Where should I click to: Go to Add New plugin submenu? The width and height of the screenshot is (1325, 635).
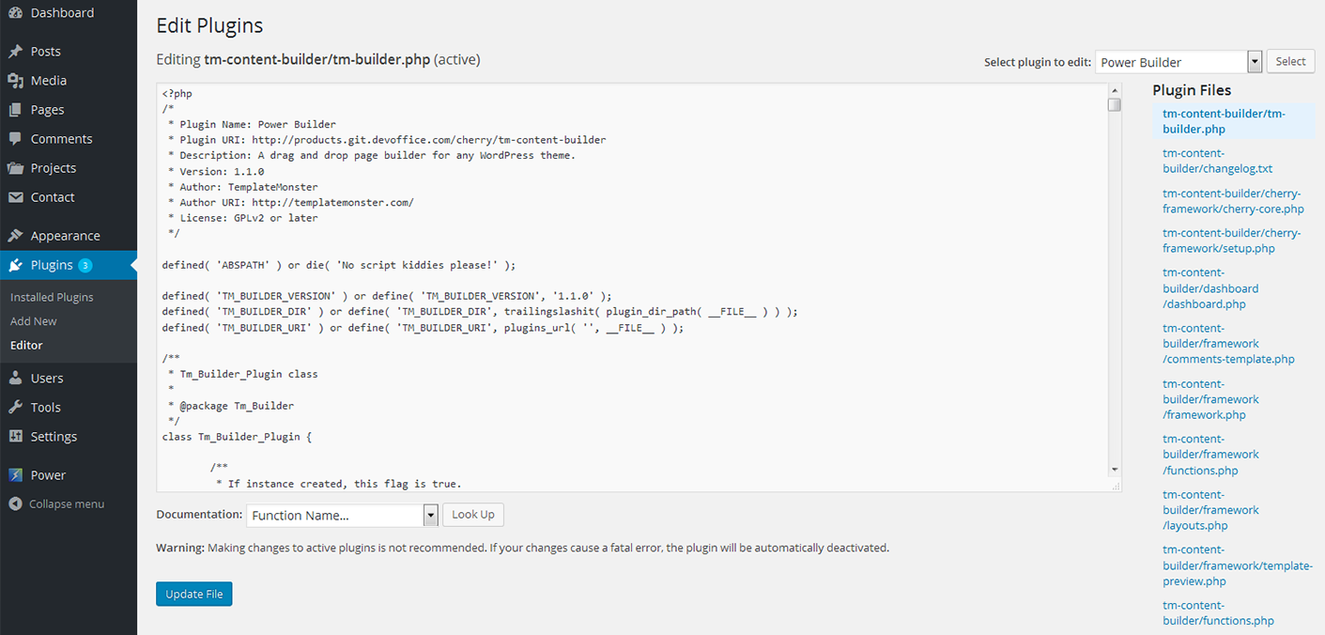click(x=34, y=321)
